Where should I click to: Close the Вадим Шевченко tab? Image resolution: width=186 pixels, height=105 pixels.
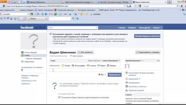[166, 2]
